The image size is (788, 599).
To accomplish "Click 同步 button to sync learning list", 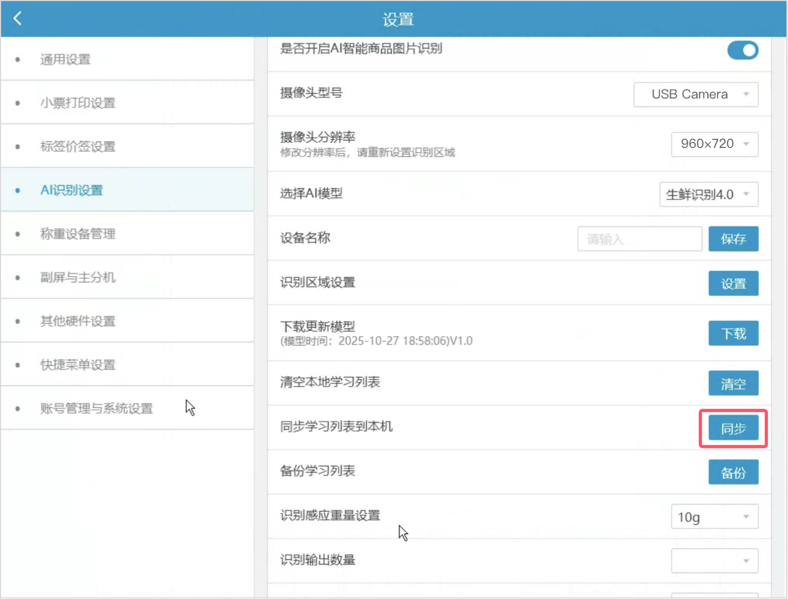I will [733, 428].
